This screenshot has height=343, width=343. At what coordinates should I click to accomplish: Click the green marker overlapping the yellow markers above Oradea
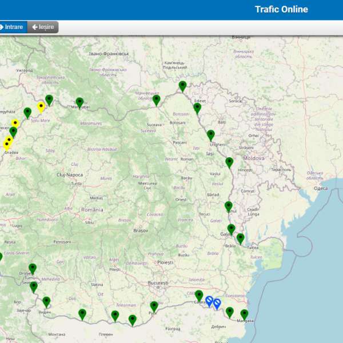coord(13,133)
